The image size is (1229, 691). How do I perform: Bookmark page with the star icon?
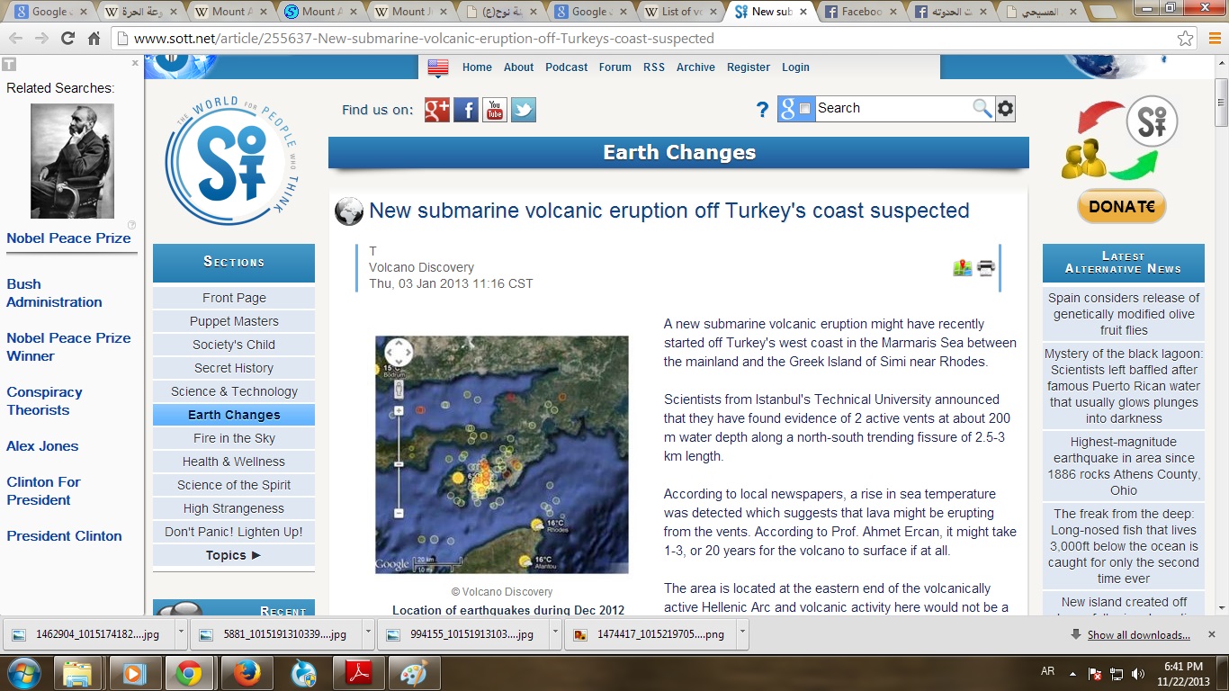1186,39
